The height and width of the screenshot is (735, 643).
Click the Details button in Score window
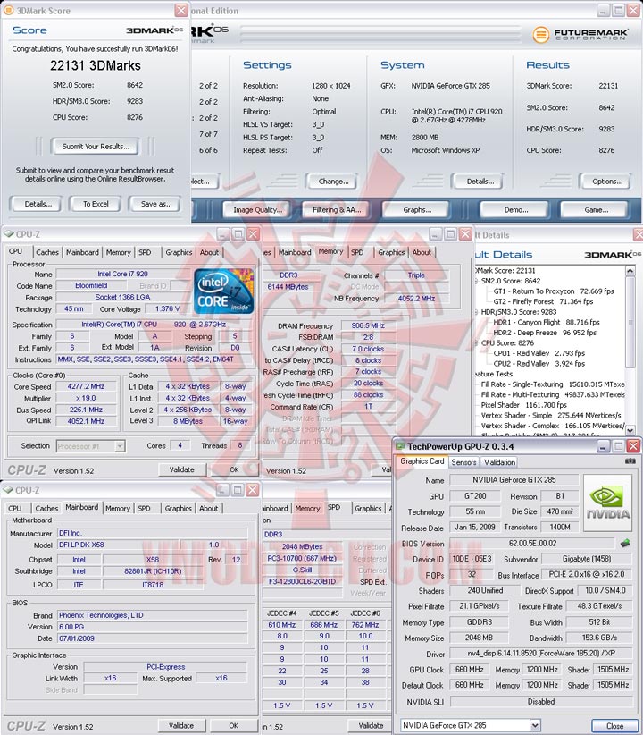tap(38, 204)
